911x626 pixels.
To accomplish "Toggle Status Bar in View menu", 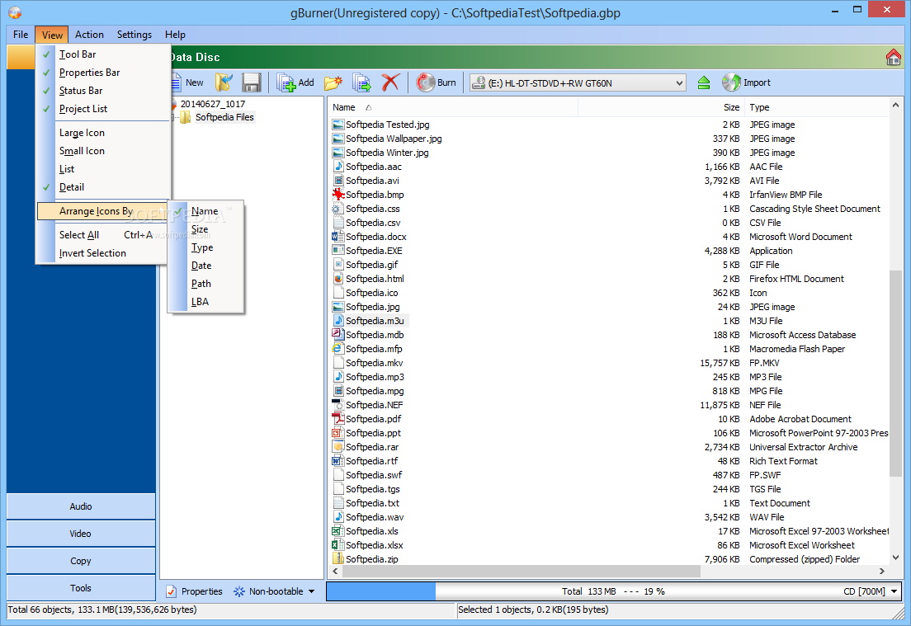I will pos(103,90).
